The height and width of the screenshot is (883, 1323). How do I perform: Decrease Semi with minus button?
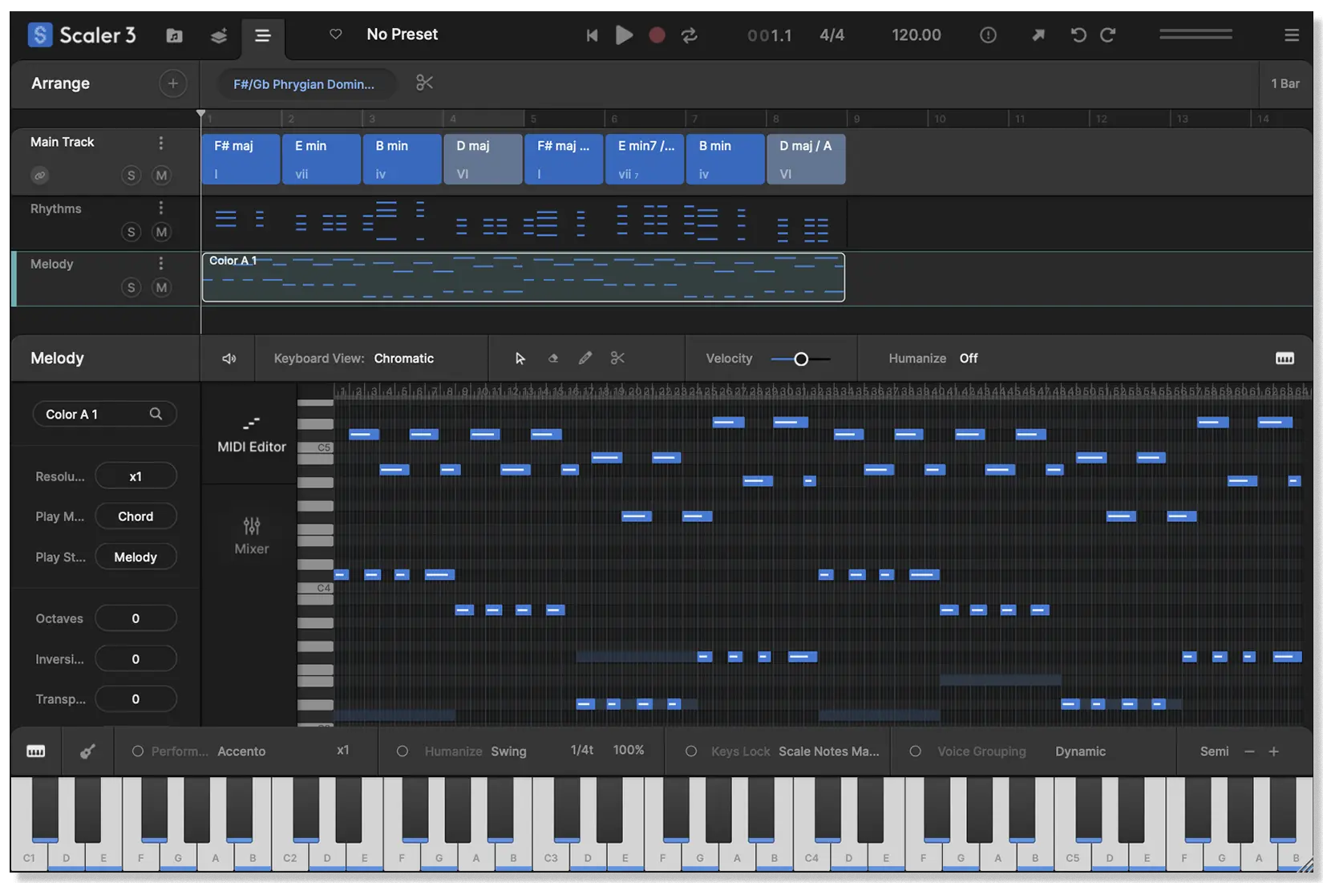tap(1249, 751)
